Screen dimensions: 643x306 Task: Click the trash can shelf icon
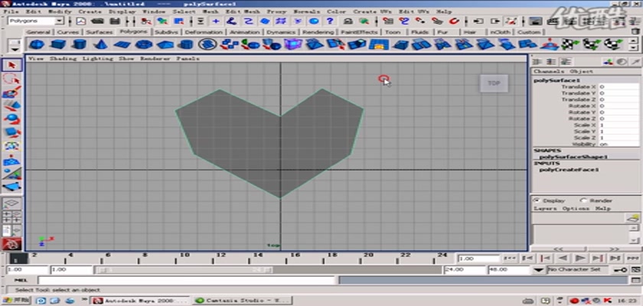tap(635, 31)
